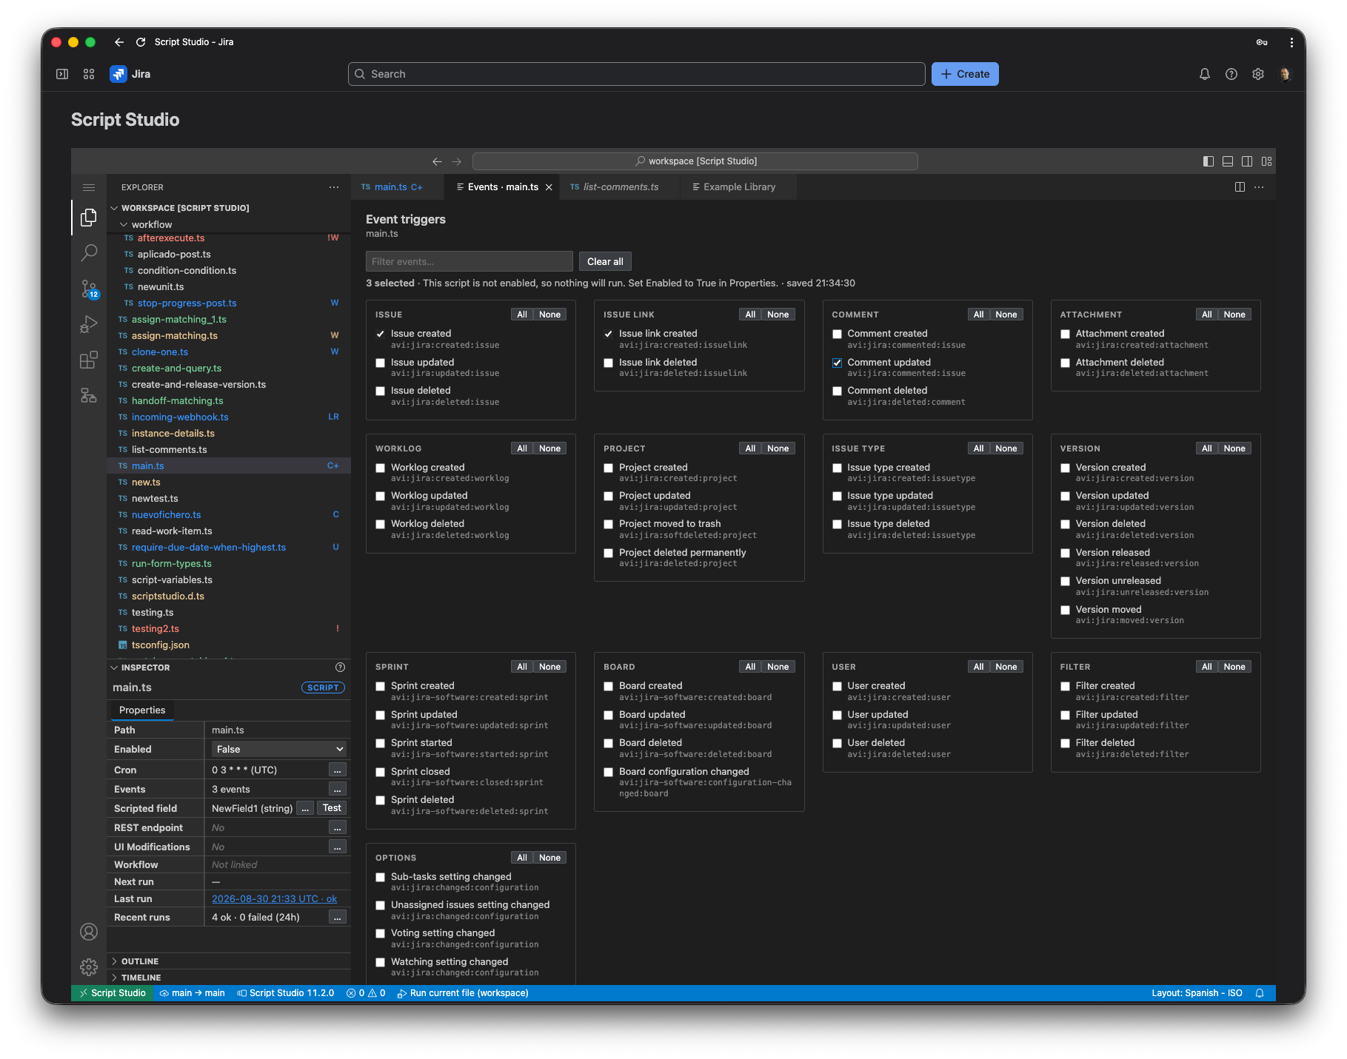Collapse the workflow folder
This screenshot has height=1059, width=1347.
(x=124, y=225)
